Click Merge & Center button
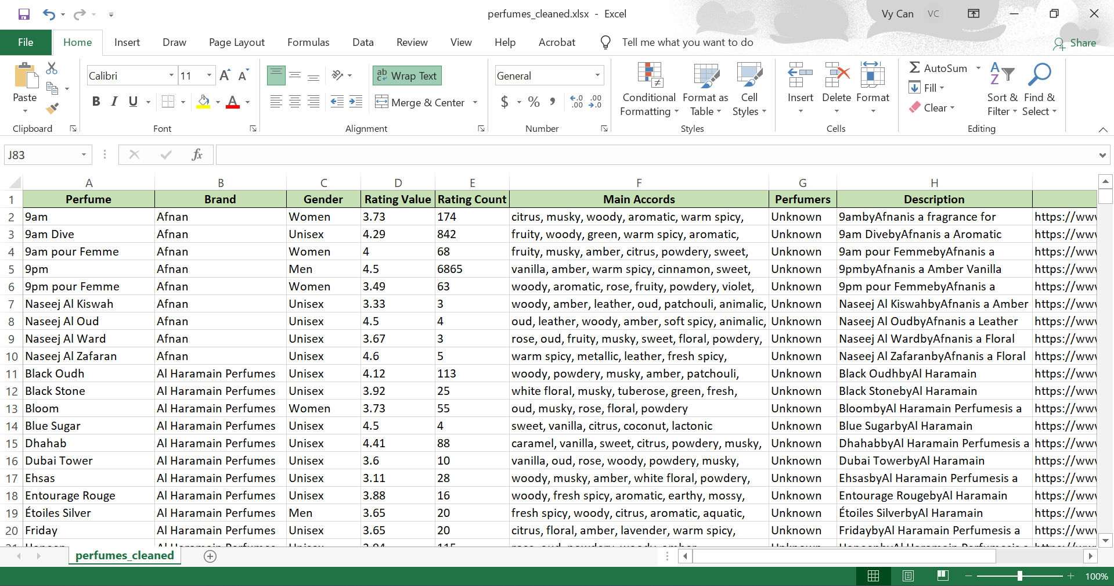This screenshot has height=586, width=1114. point(421,102)
